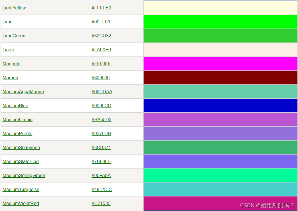The height and width of the screenshot is (211, 298).
Task: Click the #C71585 hex code link
Action: [x=101, y=204]
